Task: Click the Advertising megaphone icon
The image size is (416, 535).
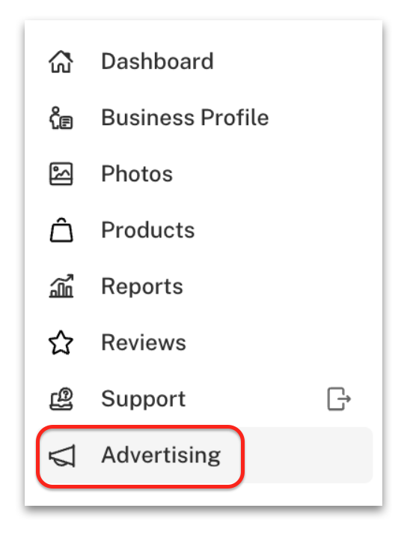Action: click(x=62, y=456)
